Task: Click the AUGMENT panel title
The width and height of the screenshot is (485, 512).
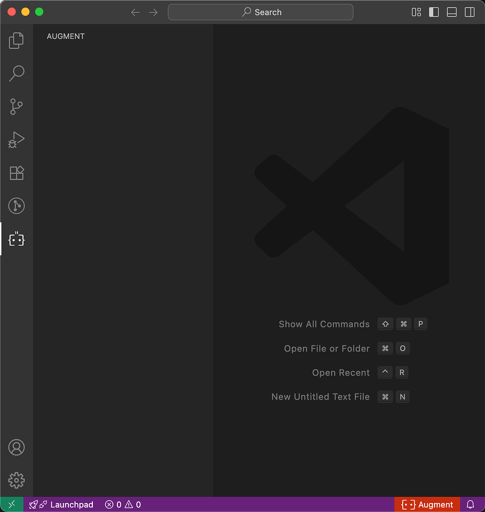Action: click(x=65, y=36)
